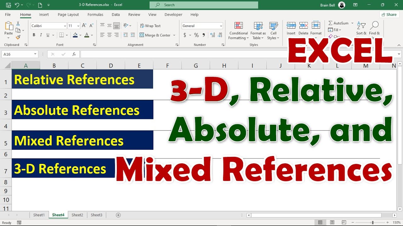
Task: Click the Cut scissors icon
Action: 18,24
